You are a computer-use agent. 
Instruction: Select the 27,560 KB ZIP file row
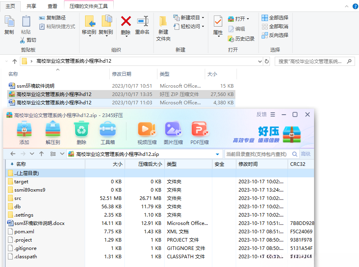121,94
